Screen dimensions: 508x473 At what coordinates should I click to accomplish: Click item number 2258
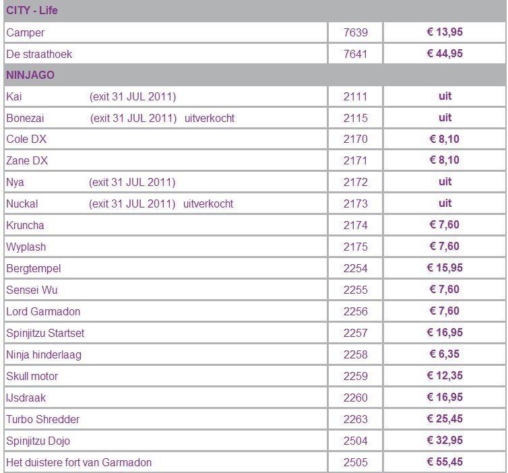click(356, 354)
